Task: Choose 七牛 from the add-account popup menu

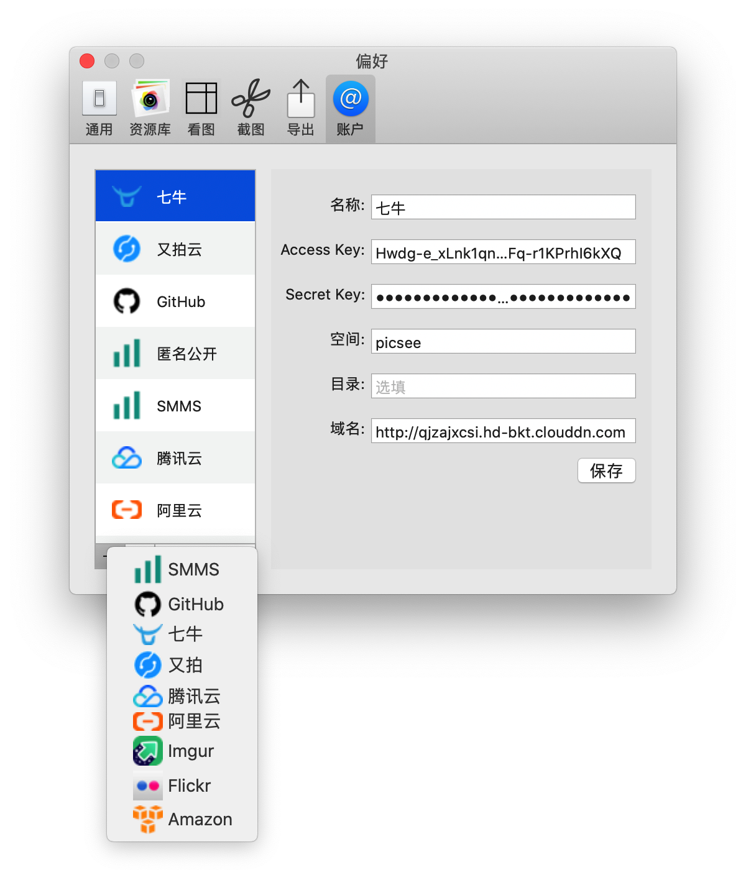Action: [x=182, y=634]
